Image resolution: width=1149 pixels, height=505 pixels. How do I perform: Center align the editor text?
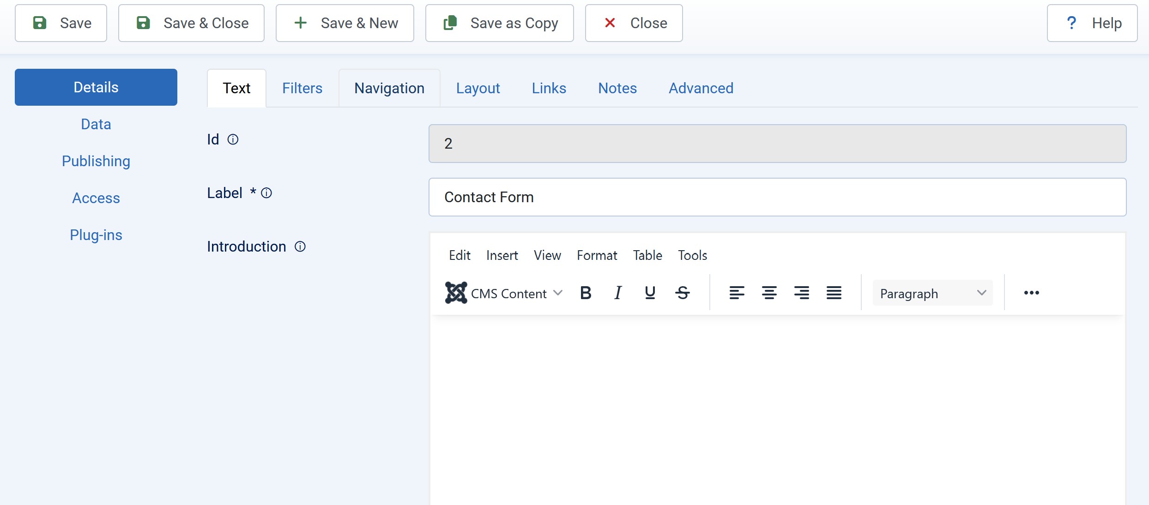point(769,293)
